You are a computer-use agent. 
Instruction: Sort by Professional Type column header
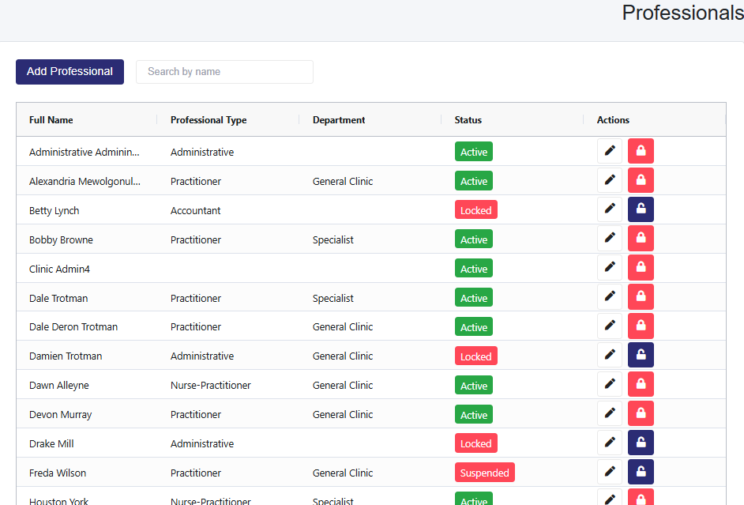(x=209, y=120)
